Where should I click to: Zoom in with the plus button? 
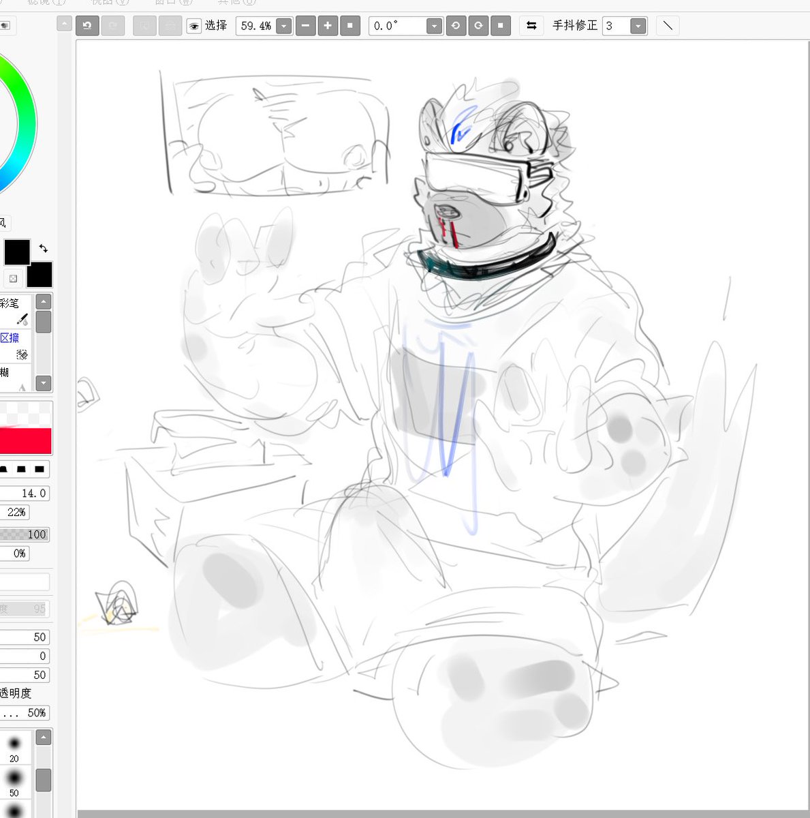pos(328,26)
